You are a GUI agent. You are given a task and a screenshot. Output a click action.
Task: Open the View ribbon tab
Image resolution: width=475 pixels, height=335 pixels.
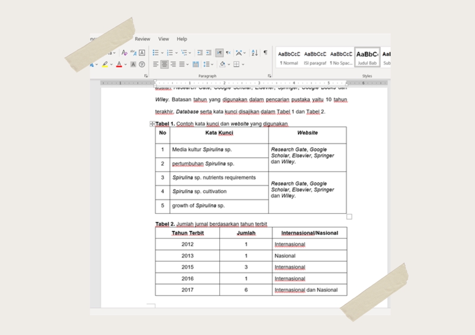pyautogui.click(x=164, y=39)
